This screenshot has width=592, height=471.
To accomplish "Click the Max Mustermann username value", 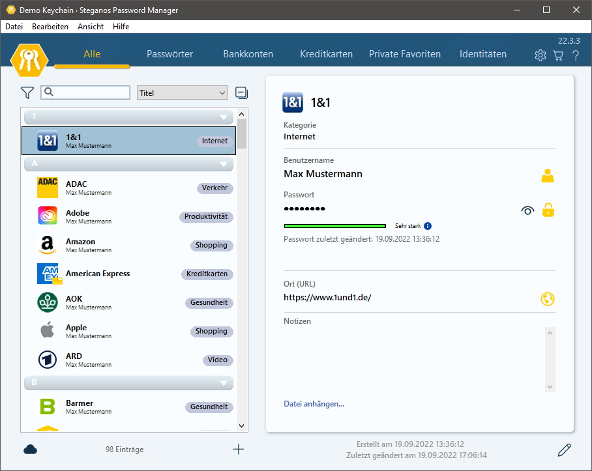I will coord(323,174).
